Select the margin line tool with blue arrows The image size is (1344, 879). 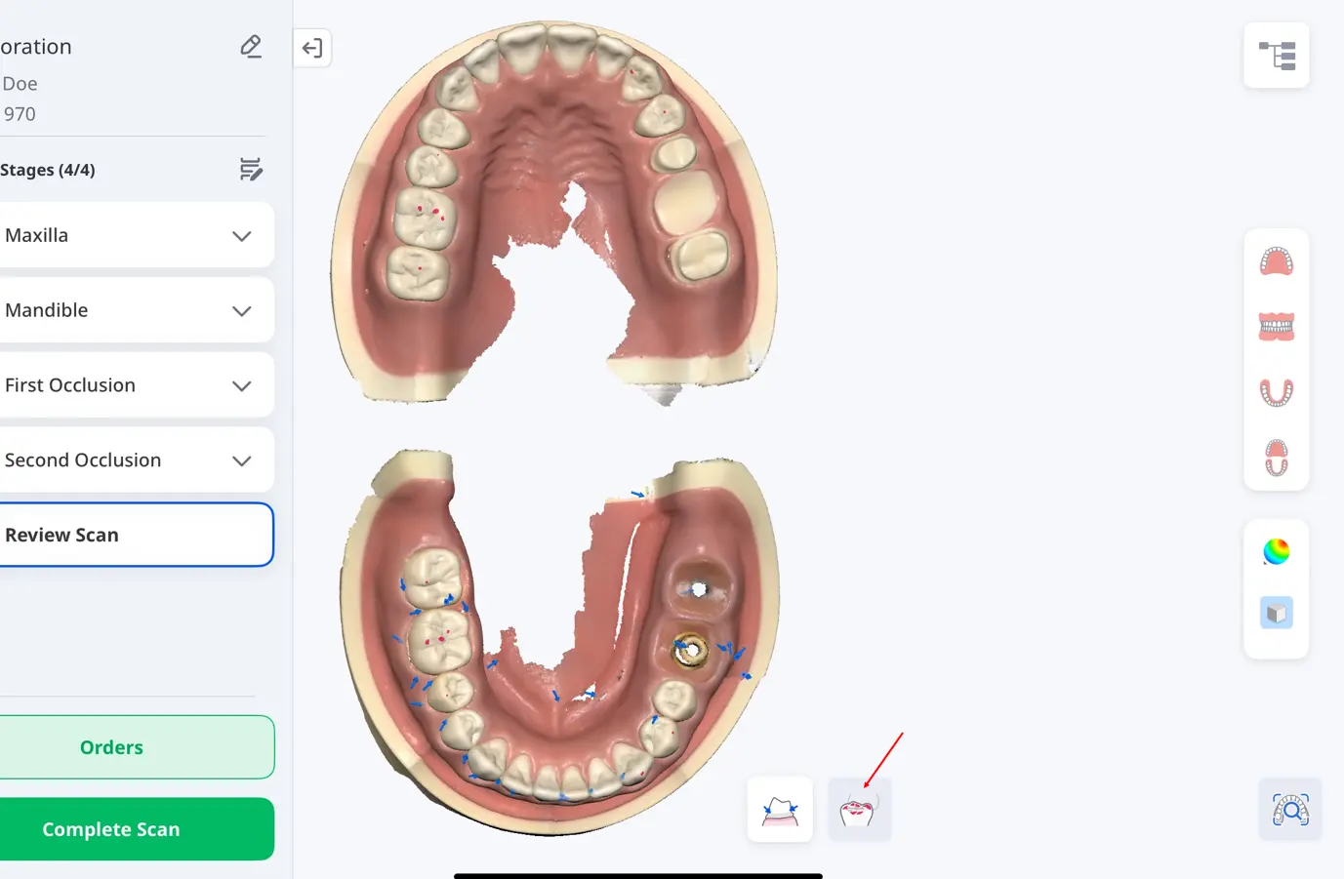point(780,810)
